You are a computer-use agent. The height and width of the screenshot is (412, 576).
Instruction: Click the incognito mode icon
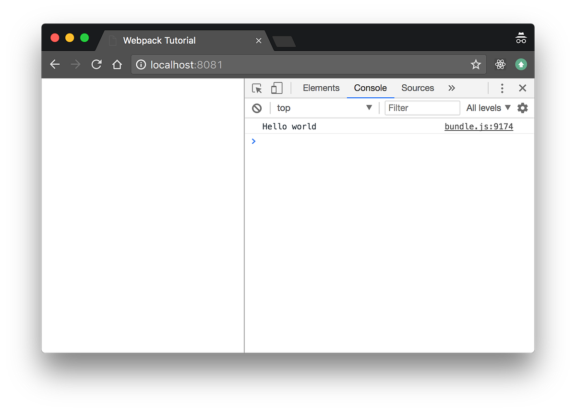point(521,38)
